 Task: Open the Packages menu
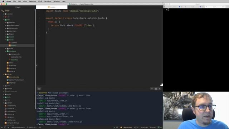(48, 1)
